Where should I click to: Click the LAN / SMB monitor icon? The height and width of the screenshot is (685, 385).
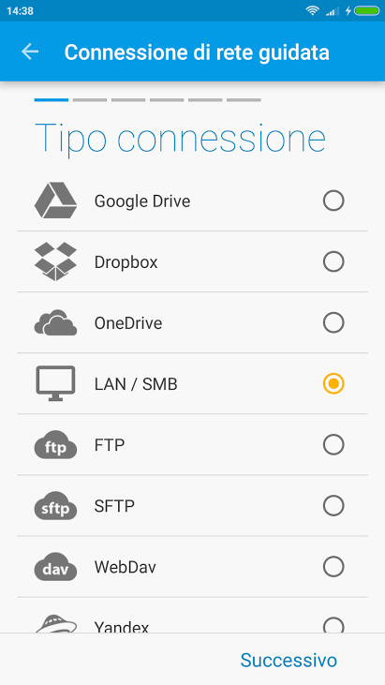[55, 383]
